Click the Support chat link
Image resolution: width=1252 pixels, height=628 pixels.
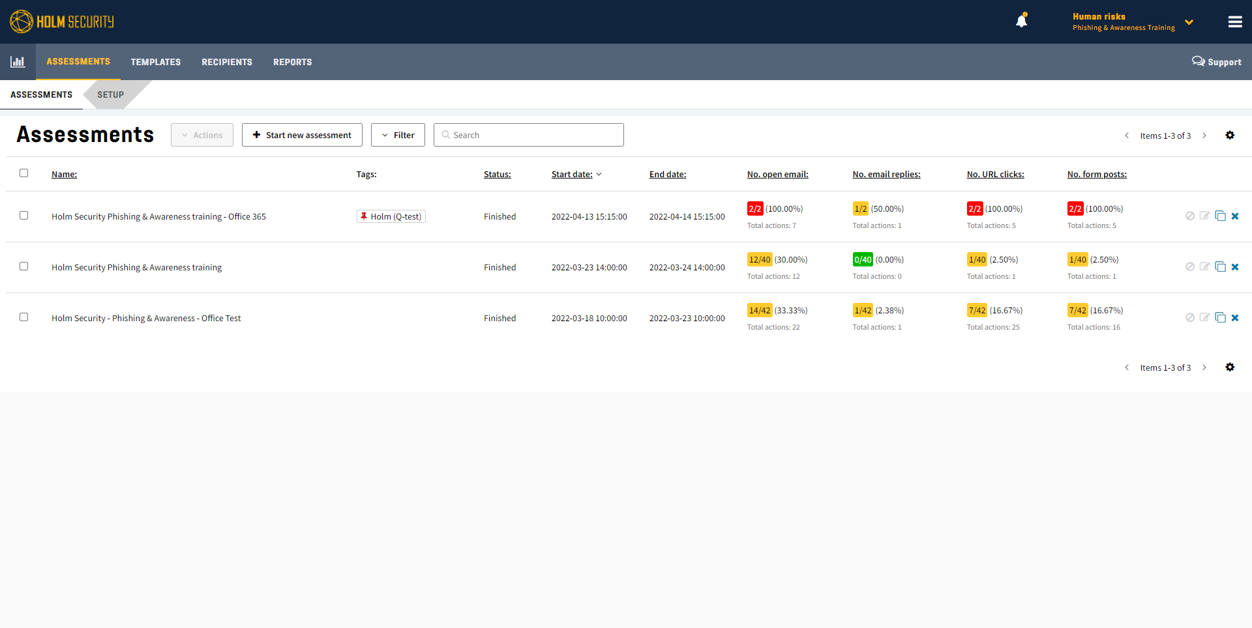click(1217, 62)
